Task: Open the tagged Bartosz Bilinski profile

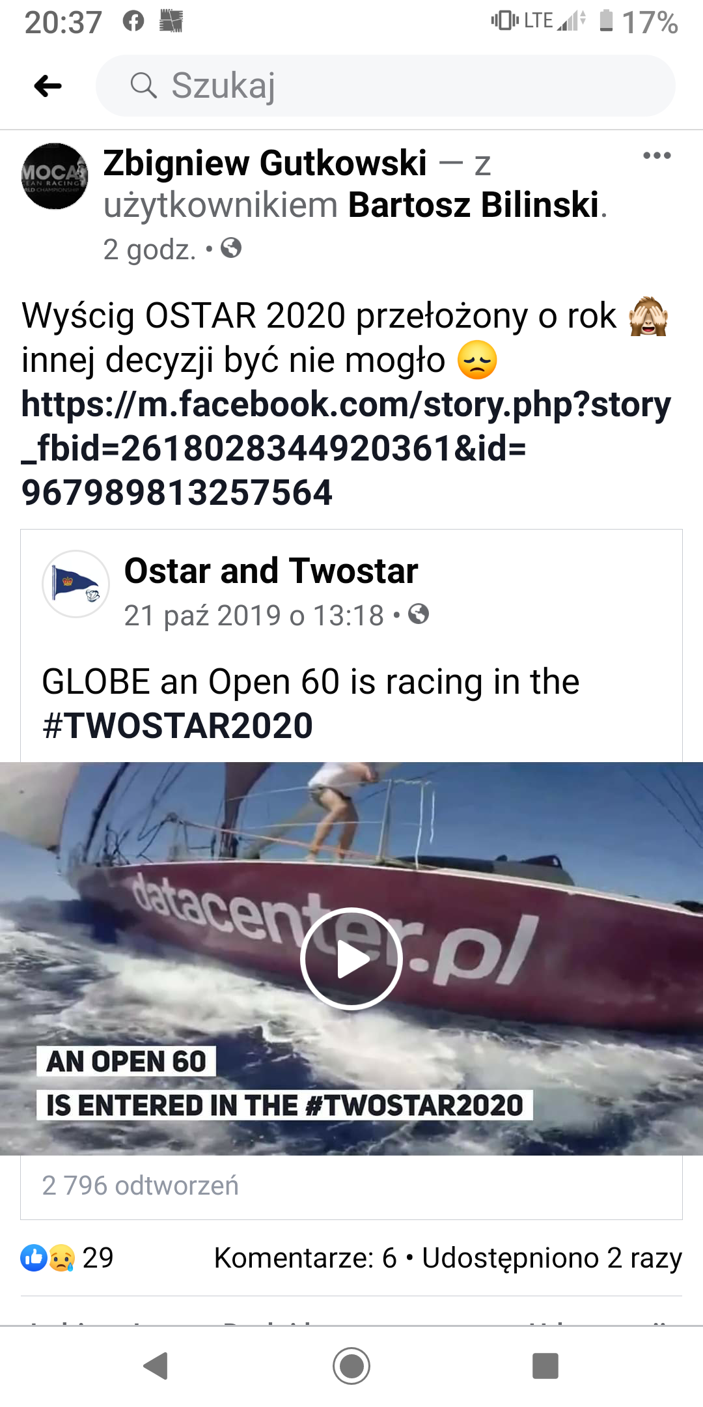Action: pyautogui.click(x=473, y=205)
